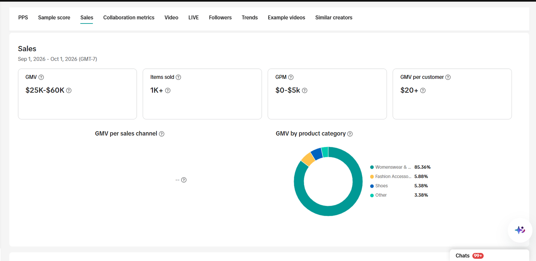The image size is (536, 261).
Task: Click the Fashion Accessories legend color dot
Action: [372, 176]
